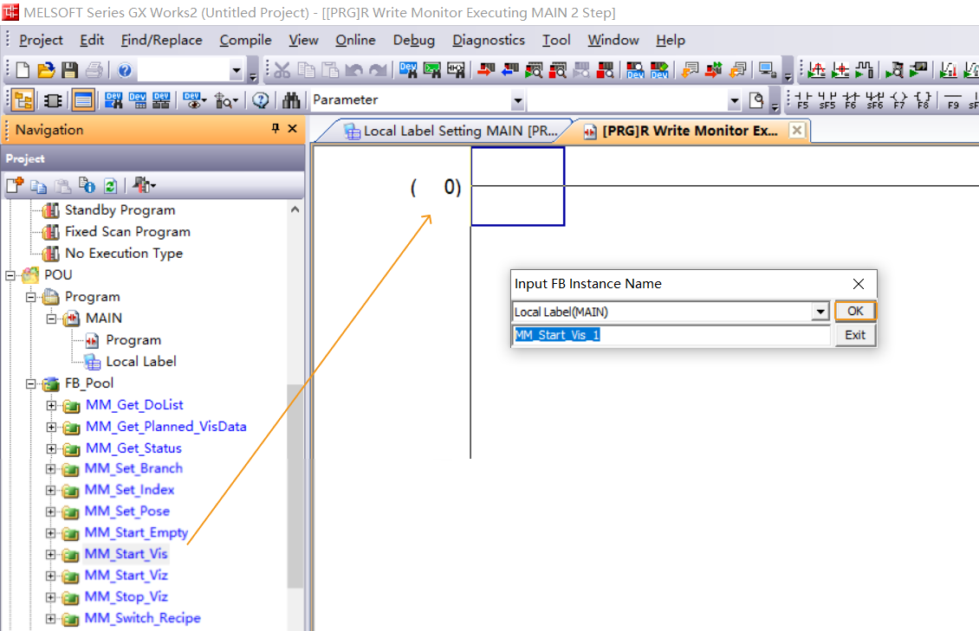This screenshot has height=631, width=979.
Task: Insert coil using F7 toolbar icon
Action: tap(898, 100)
